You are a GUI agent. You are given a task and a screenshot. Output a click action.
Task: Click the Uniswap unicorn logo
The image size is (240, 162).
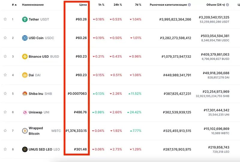point(25,112)
